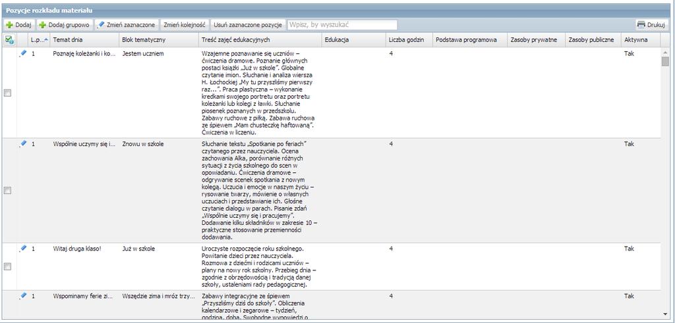Sort by Edukacja column header
The height and width of the screenshot is (323, 675).
pyautogui.click(x=353, y=40)
